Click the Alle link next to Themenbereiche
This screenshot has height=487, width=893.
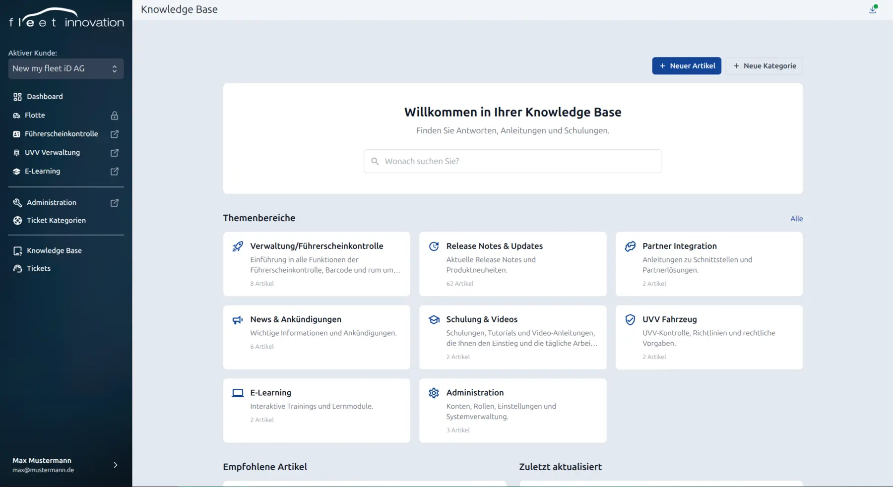(x=796, y=219)
